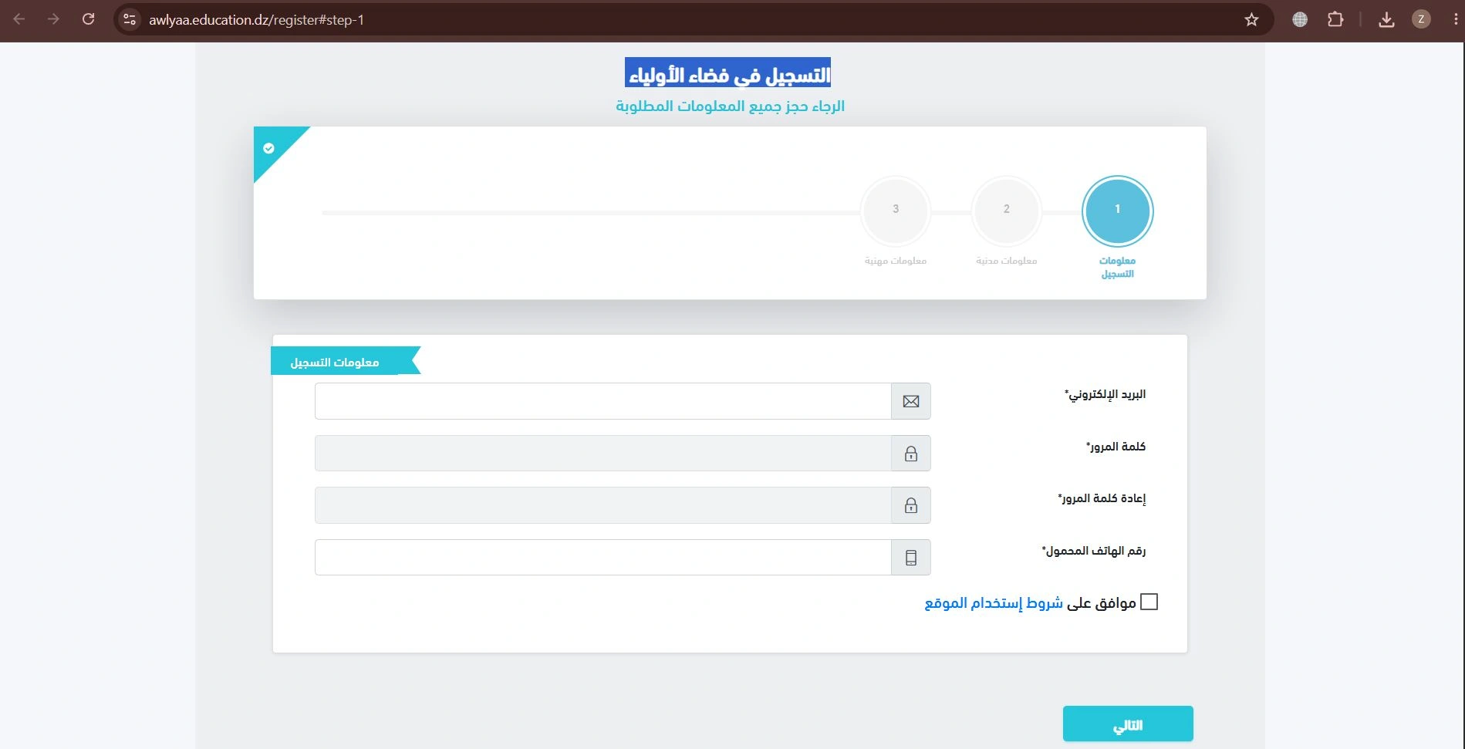Viewport: 1465px width, 749px height.
Task: Reload the page with refresh icon
Action: click(x=89, y=19)
